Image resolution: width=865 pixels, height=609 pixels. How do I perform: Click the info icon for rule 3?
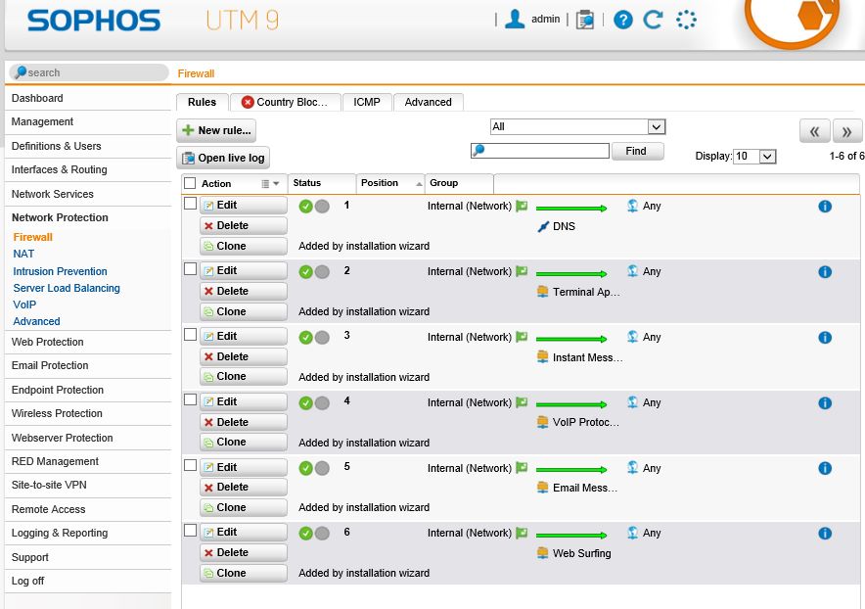pyautogui.click(x=825, y=338)
